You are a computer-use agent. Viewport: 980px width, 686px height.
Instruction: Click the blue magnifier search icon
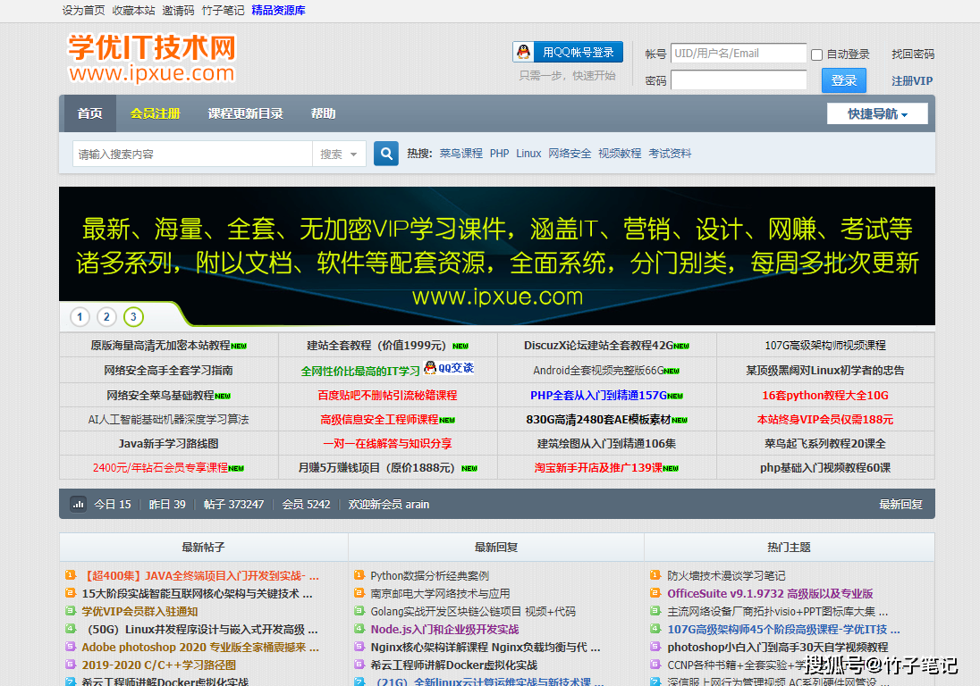(385, 154)
